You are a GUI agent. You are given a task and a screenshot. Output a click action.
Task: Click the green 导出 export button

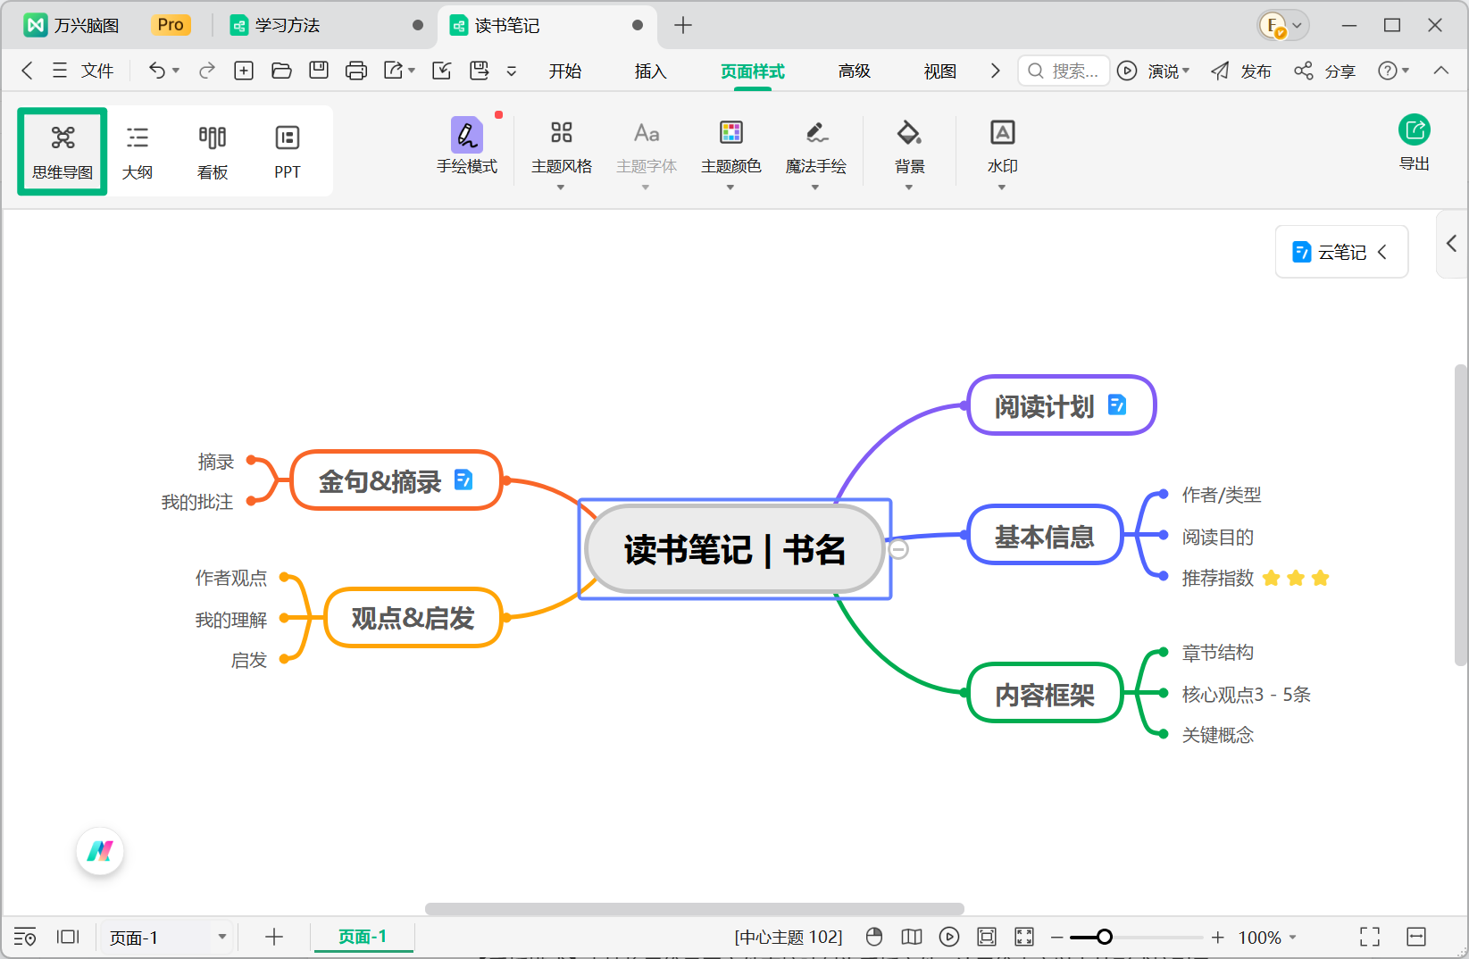click(1415, 142)
